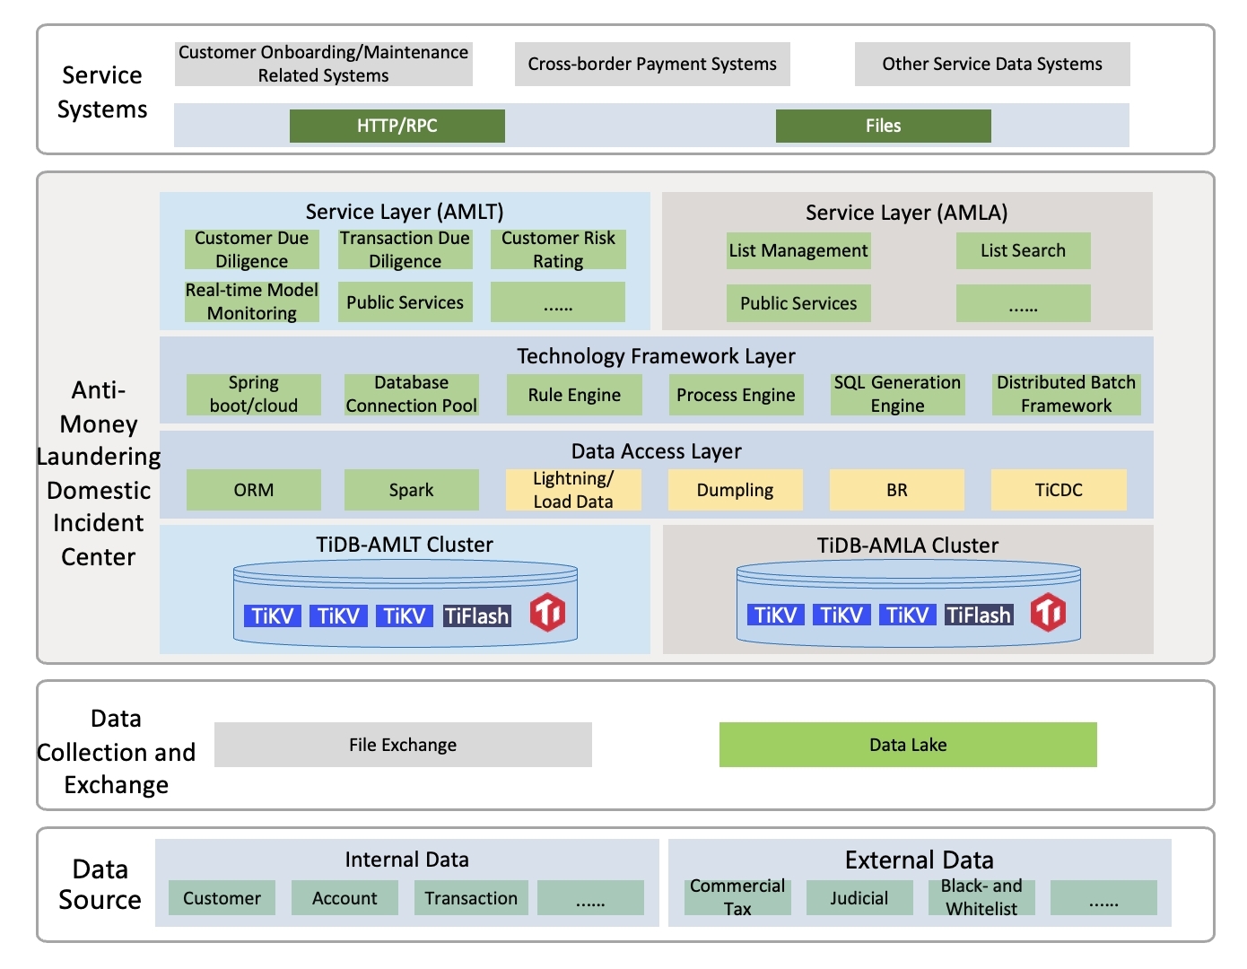Select the Rule Engine component
The width and height of the screenshot is (1247, 969).
574,395
